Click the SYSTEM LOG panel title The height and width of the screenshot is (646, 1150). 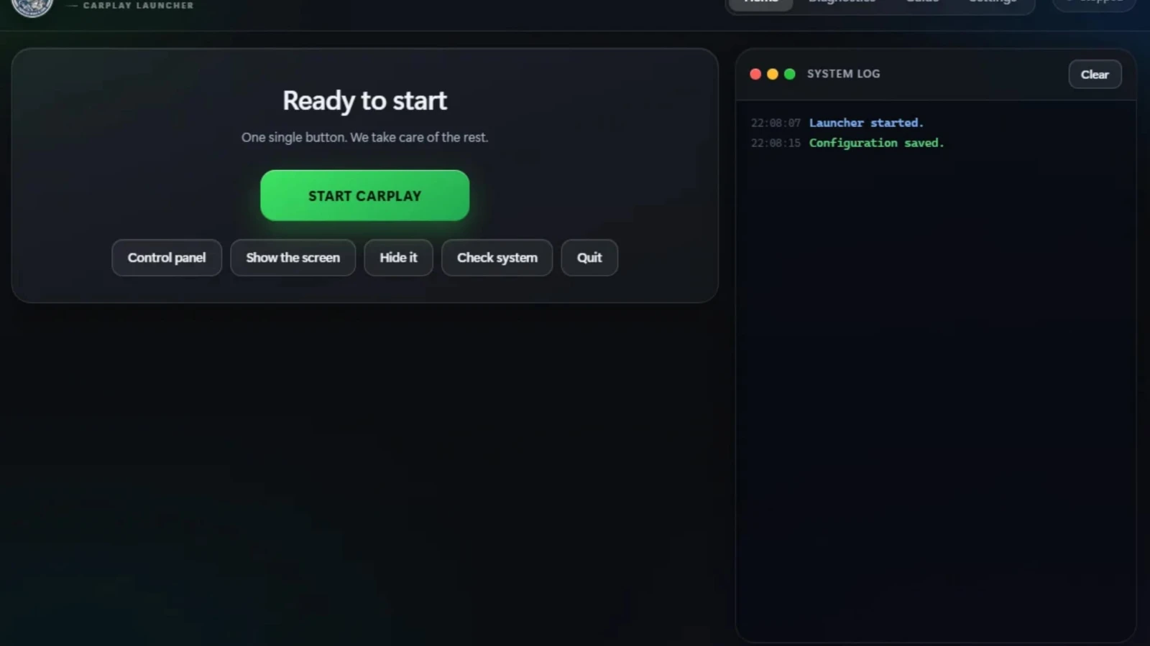(843, 74)
